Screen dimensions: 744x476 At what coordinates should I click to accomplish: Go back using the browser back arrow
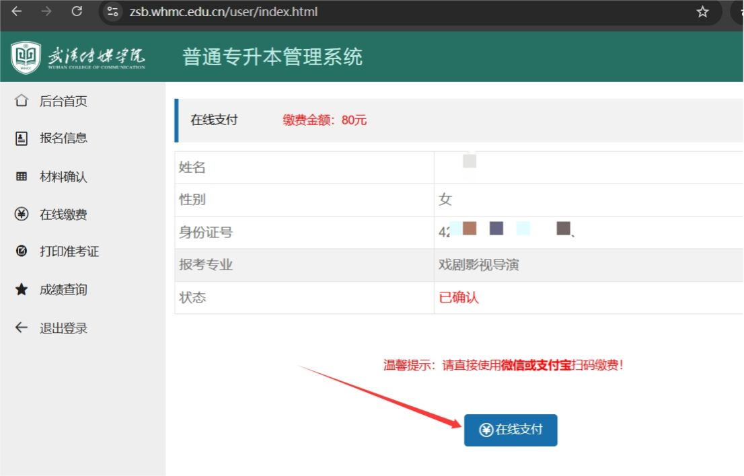[16, 11]
